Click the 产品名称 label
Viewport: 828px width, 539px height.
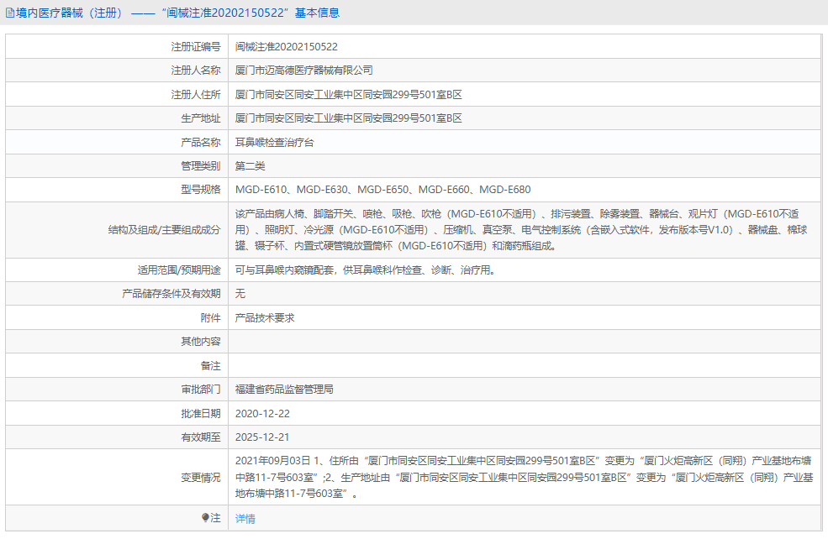(201, 143)
